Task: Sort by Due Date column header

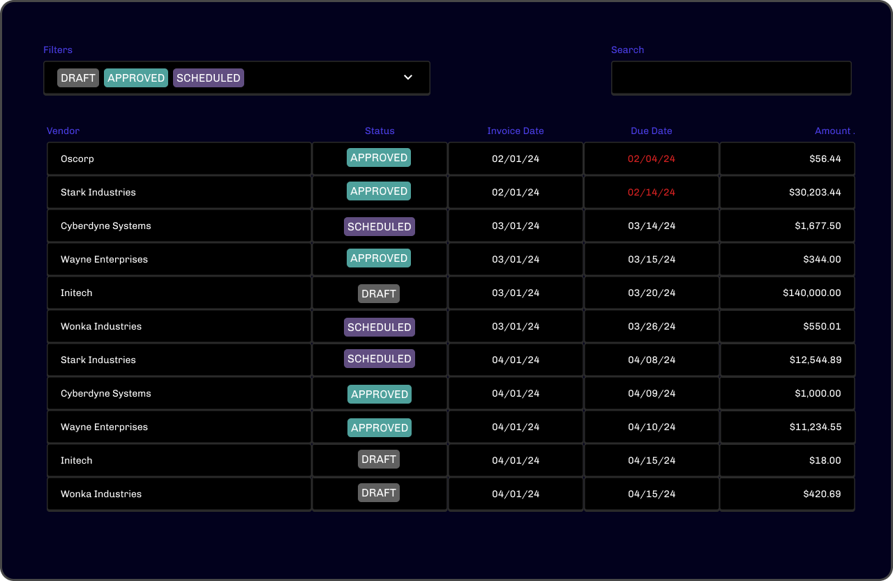Action: point(651,131)
